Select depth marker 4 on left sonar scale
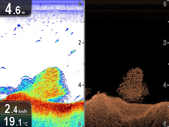169x127 pixels. (x=80, y=85)
